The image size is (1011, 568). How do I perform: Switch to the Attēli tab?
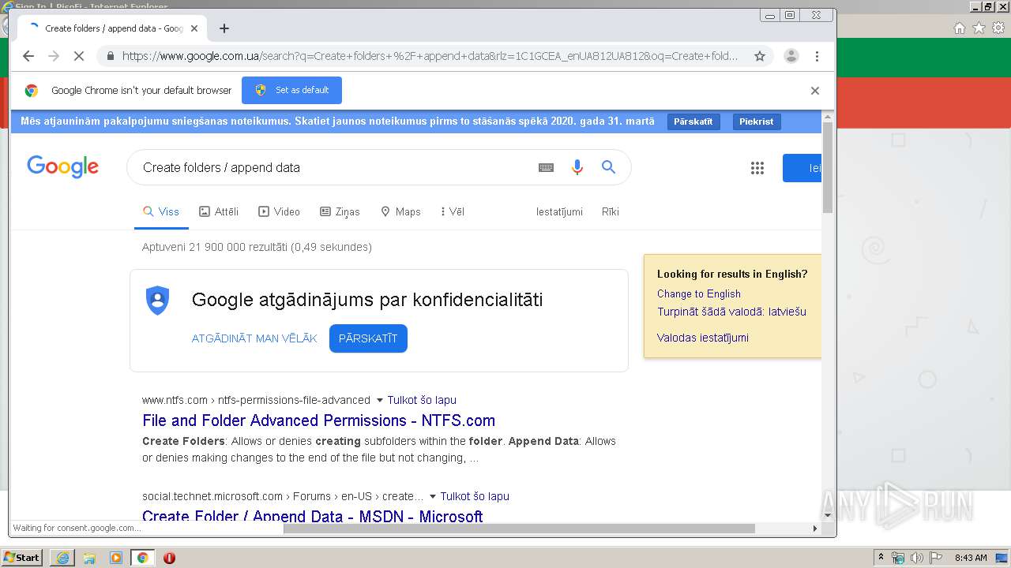[x=219, y=211]
